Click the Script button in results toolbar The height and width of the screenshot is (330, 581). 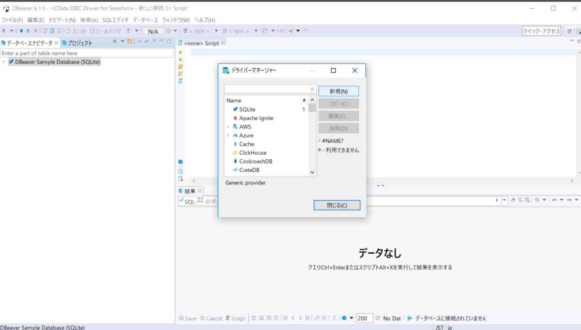[235, 318]
